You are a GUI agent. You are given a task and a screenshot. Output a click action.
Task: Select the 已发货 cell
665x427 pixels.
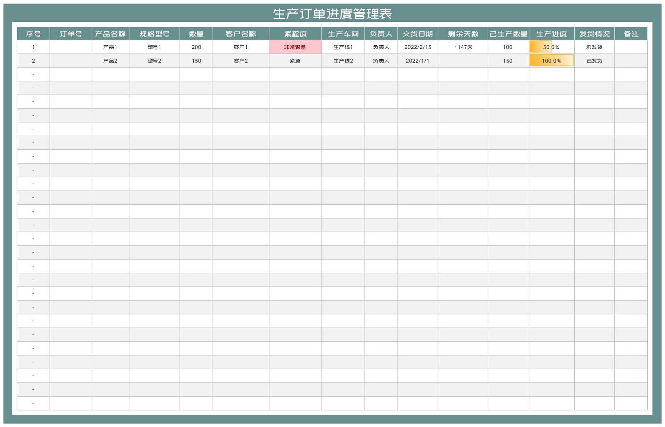click(594, 61)
